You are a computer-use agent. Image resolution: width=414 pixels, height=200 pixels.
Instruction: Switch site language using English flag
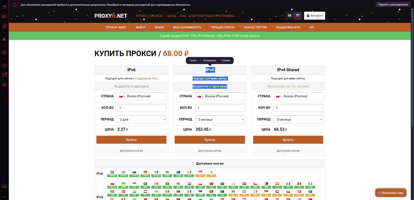coord(289,16)
